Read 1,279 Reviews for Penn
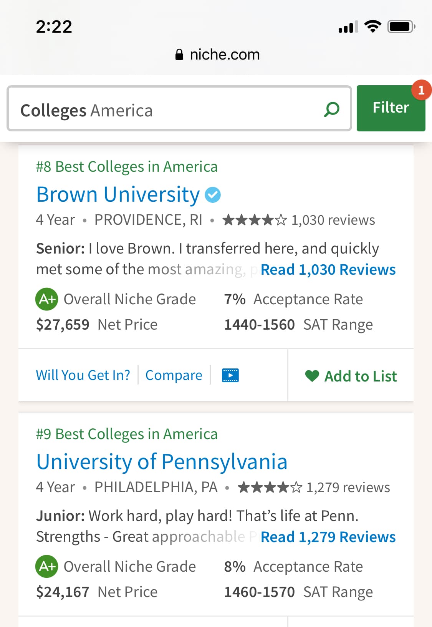This screenshot has width=432, height=627. point(328,537)
